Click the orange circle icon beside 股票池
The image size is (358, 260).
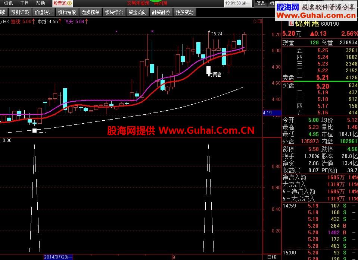point(70,3)
